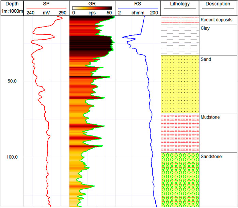The image size is (238, 208).
Task: Click the GR maximum value 50
Action: coord(109,13)
